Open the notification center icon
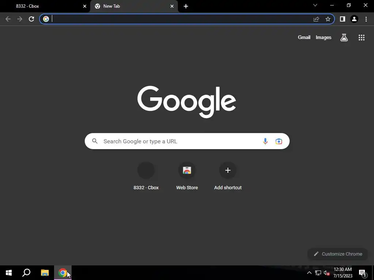 point(362,273)
